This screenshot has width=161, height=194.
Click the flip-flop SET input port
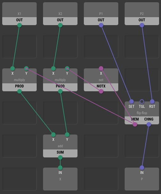coord(131,101)
